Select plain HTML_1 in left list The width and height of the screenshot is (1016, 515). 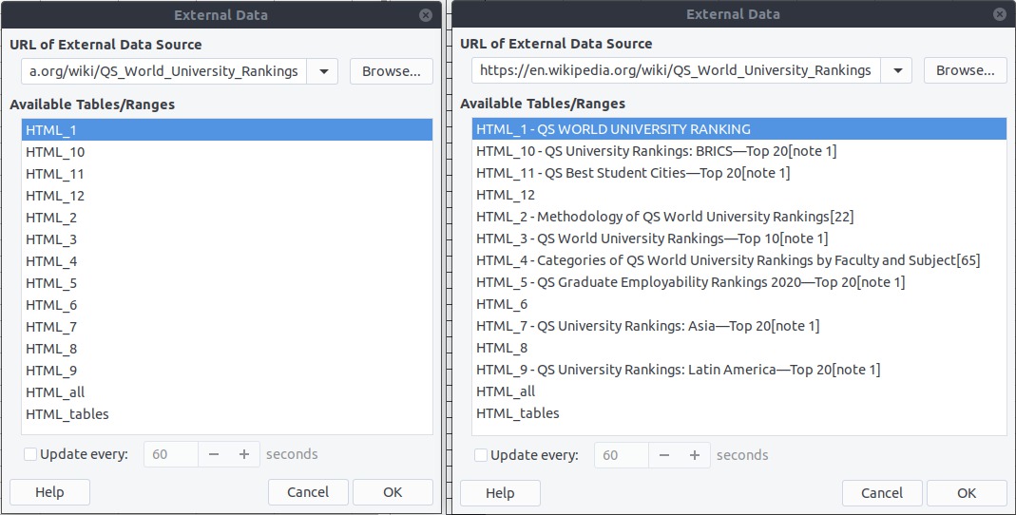coord(227,130)
